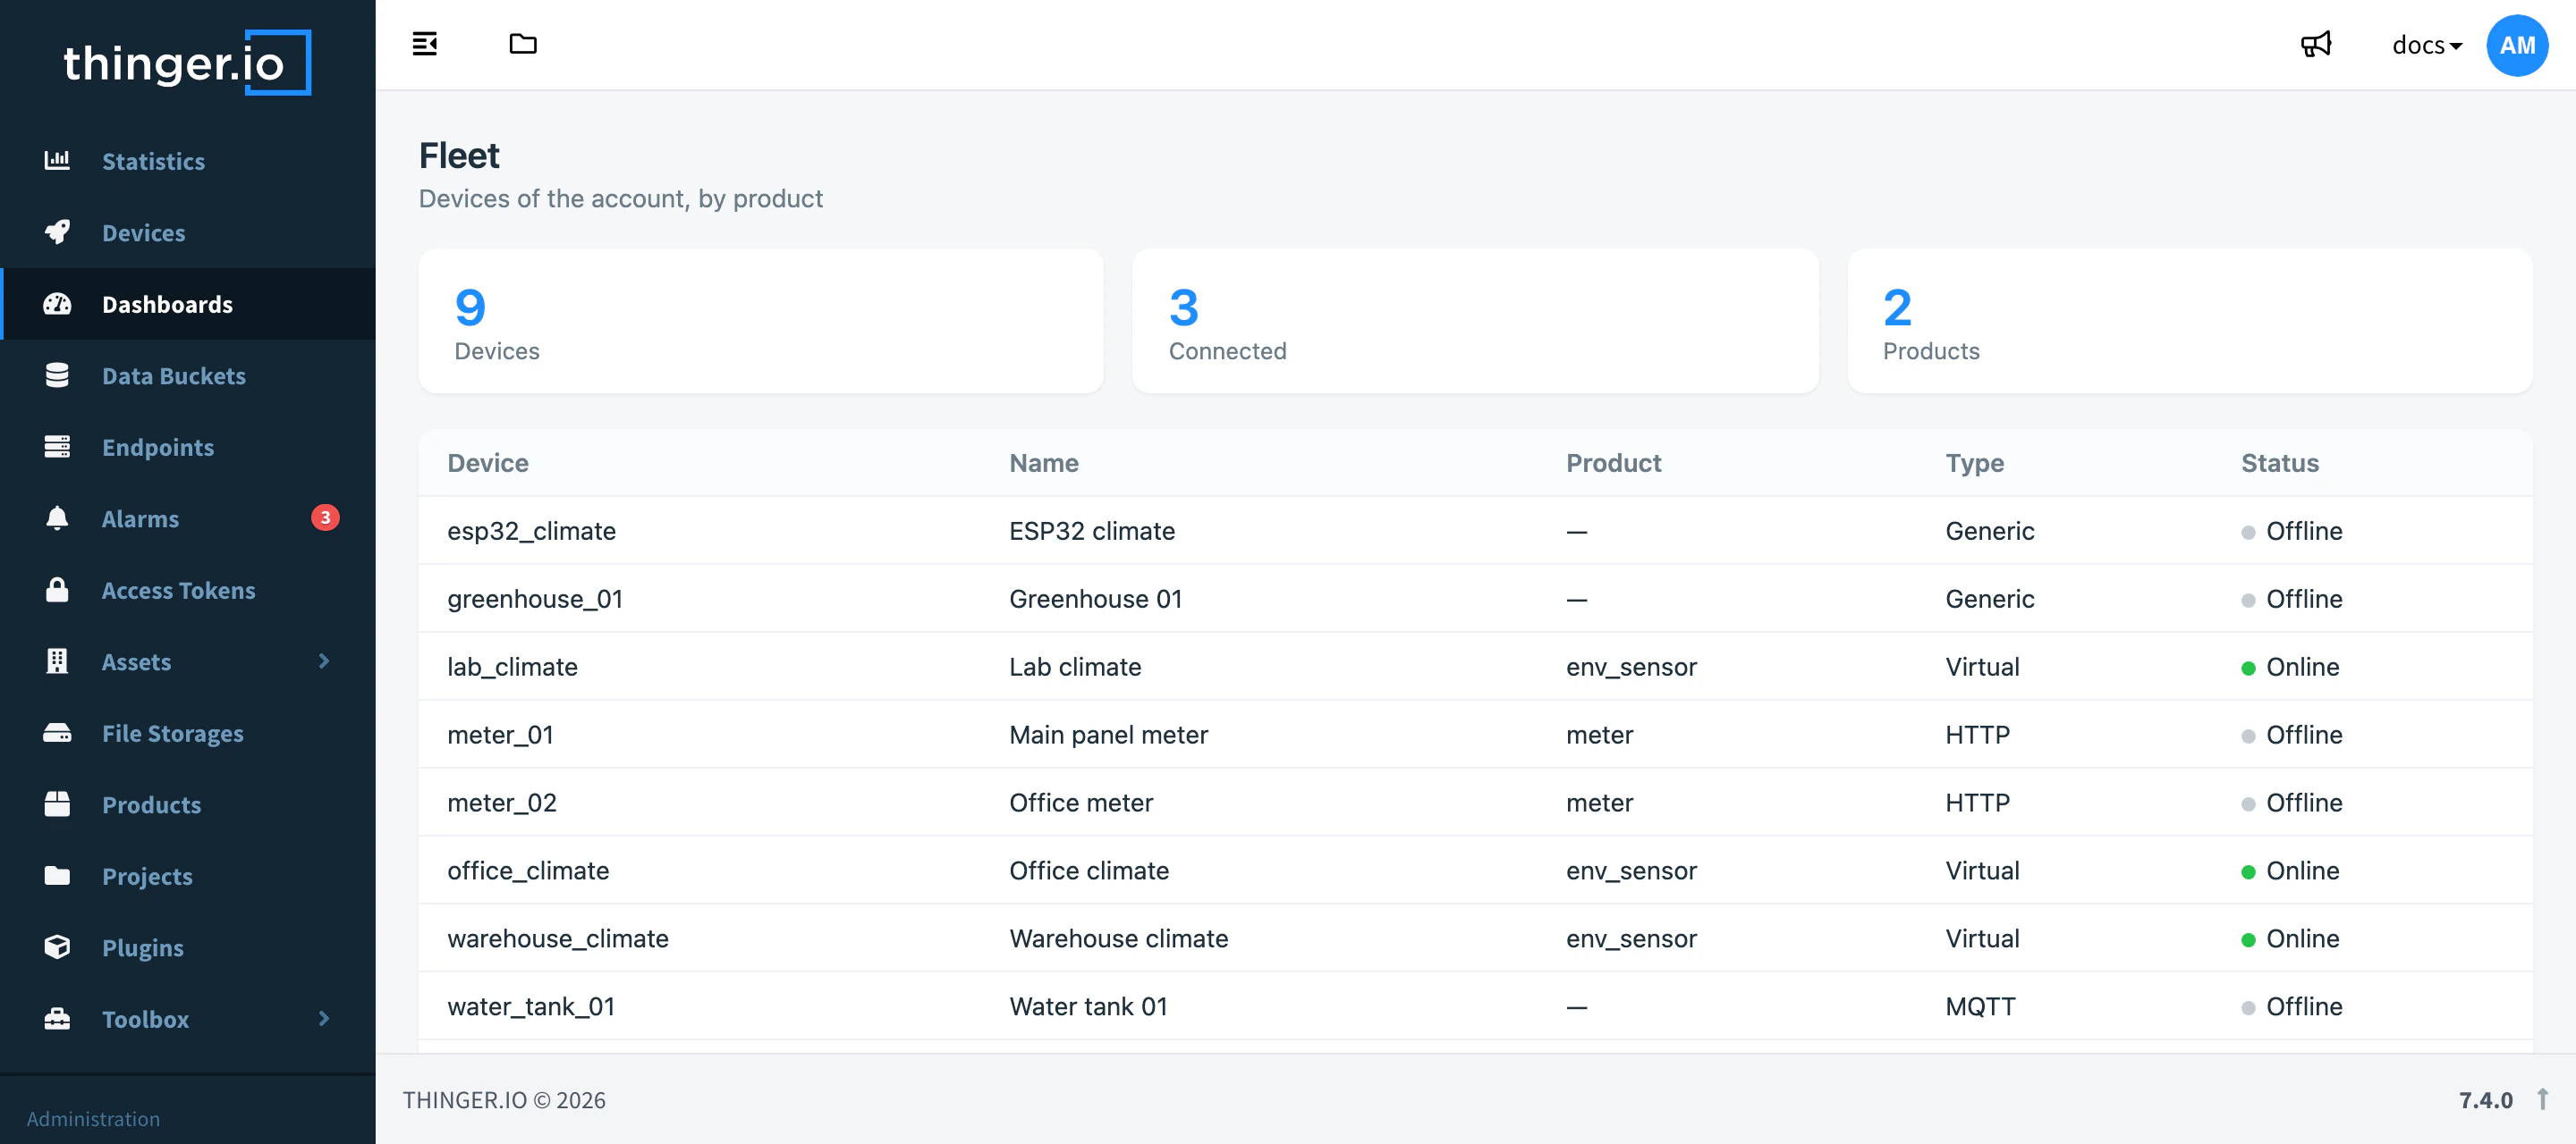The width and height of the screenshot is (2576, 1144).
Task: Click the Projects folder icon
Action: click(x=57, y=876)
